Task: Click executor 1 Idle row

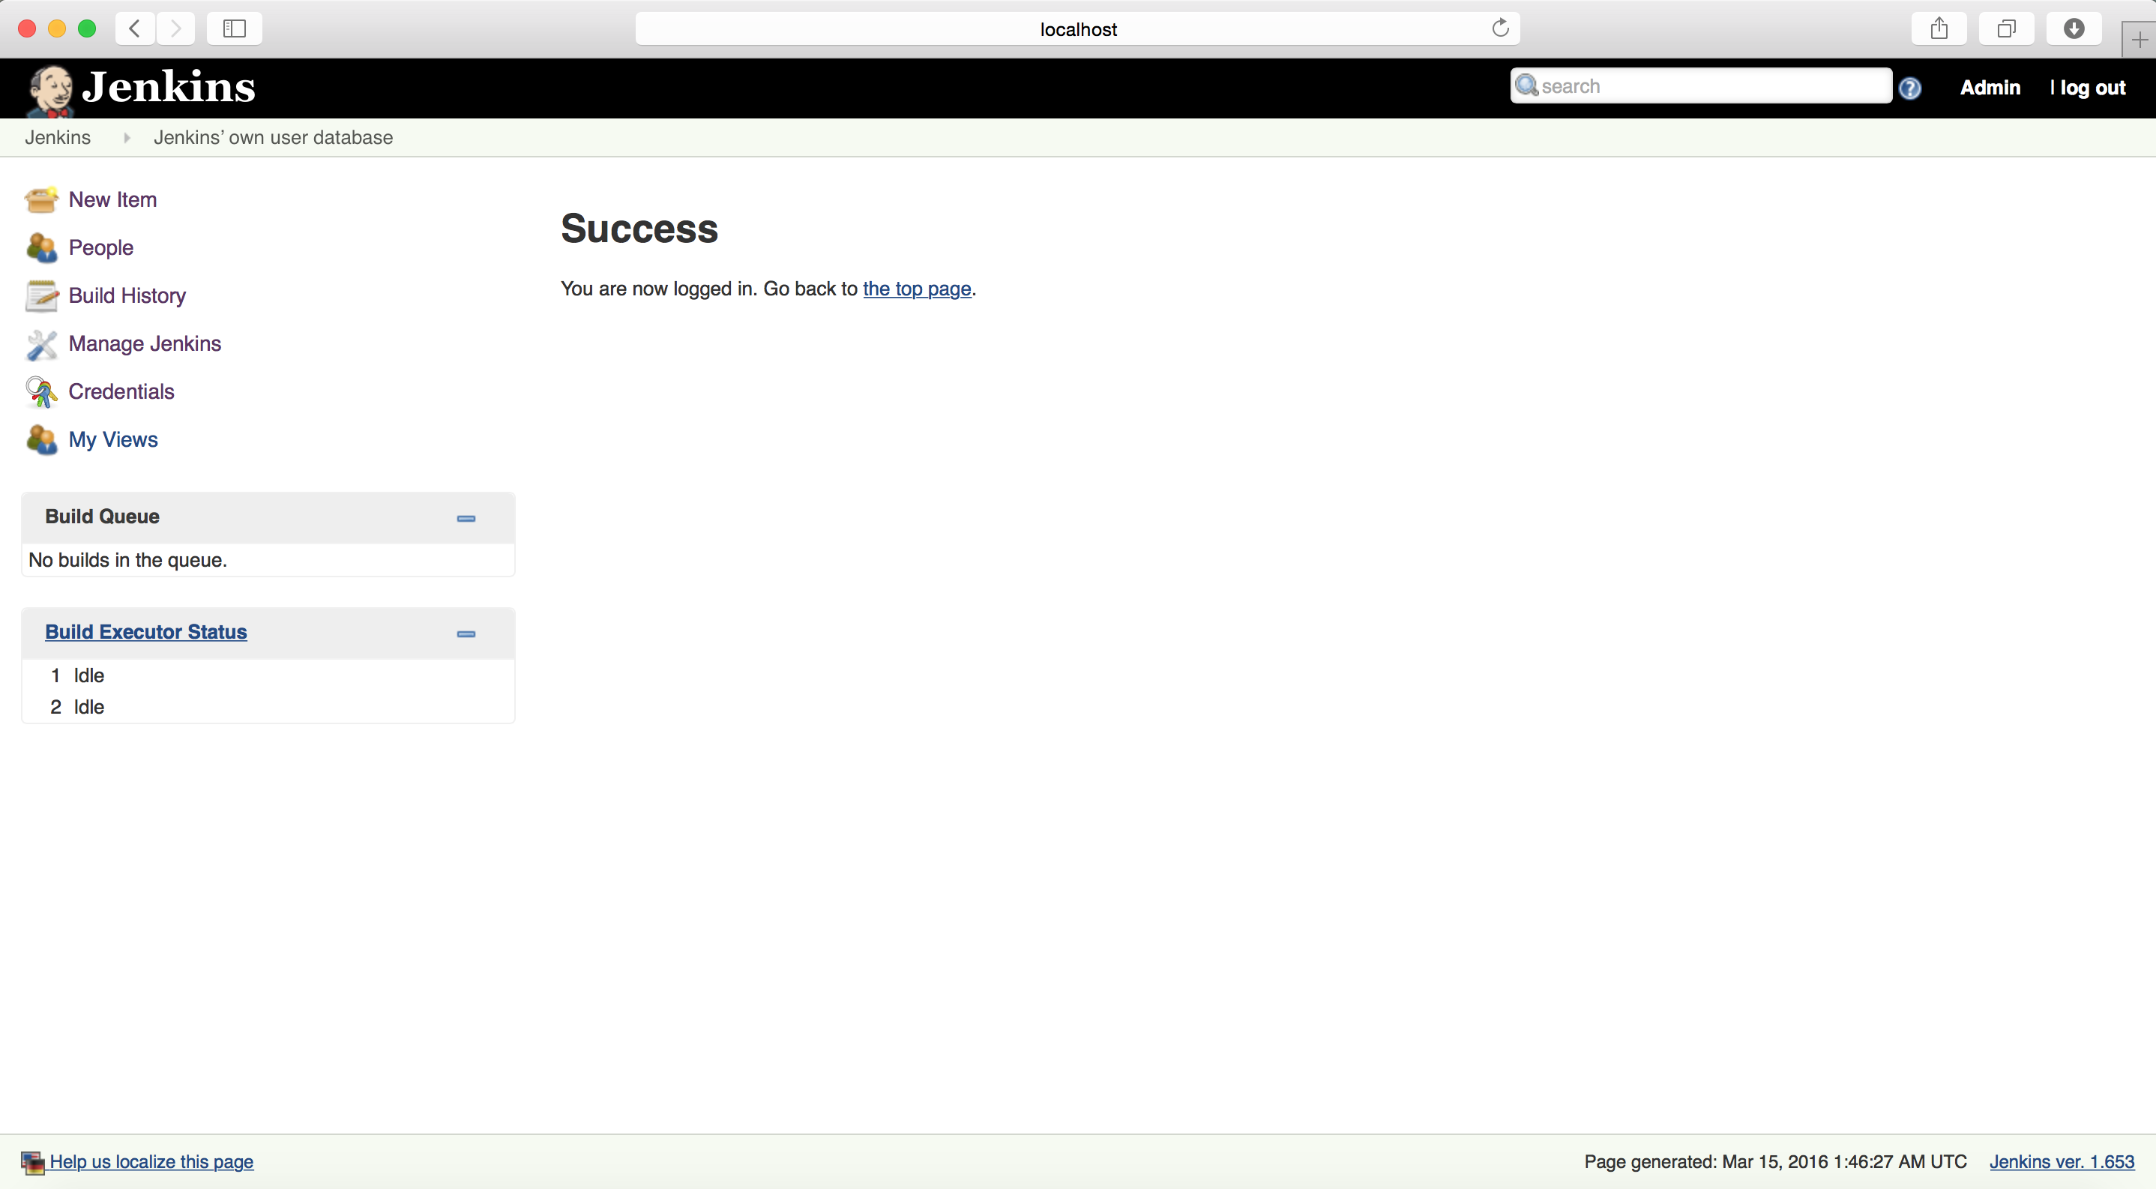Action: 268,675
